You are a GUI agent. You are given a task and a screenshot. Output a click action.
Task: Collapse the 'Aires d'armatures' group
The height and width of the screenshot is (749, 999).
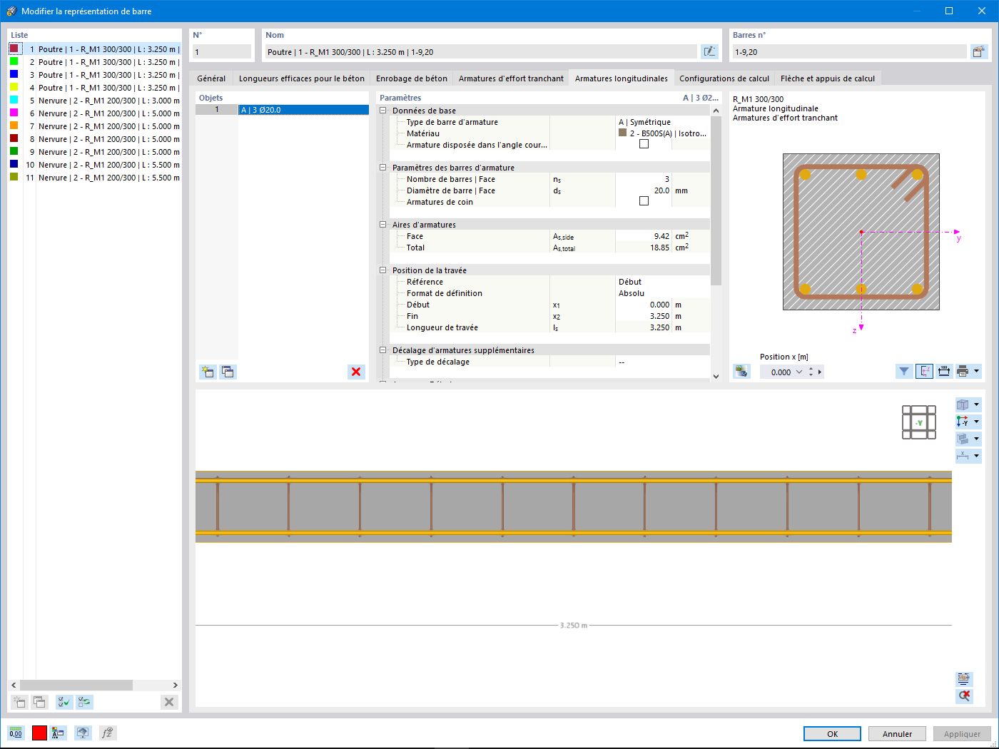pyautogui.click(x=383, y=225)
